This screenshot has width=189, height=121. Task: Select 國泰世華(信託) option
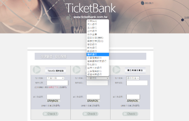98,38
